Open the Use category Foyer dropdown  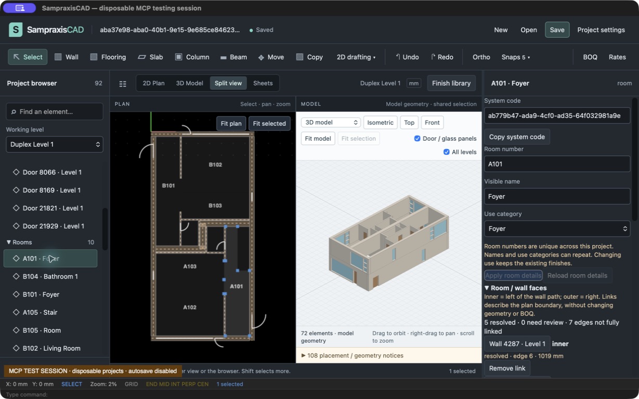(557, 229)
